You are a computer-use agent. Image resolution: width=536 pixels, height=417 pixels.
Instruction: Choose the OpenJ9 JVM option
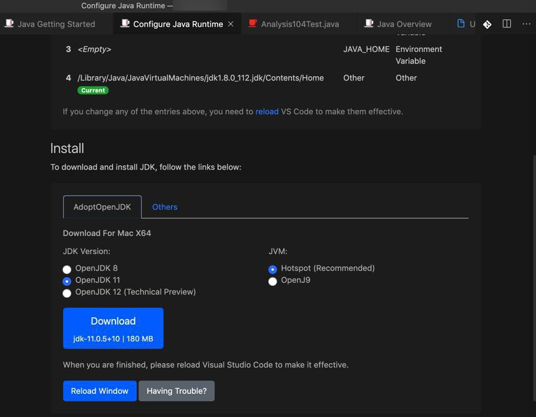tap(273, 281)
